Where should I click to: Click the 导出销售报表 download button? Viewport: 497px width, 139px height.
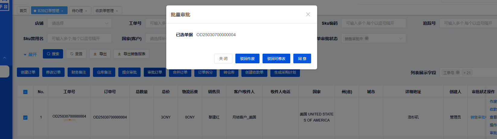click(131, 54)
